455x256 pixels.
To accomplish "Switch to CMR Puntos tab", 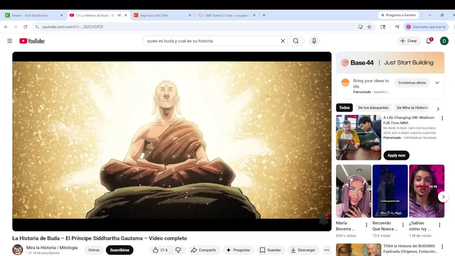I will [x=227, y=15].
